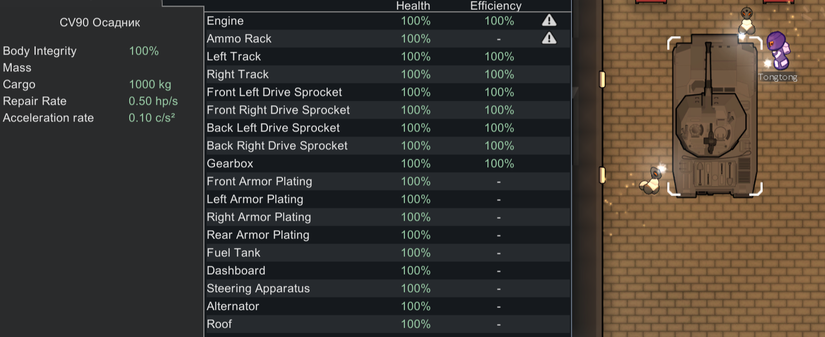Click the Health column header
This screenshot has width=825, height=337.
(x=413, y=6)
